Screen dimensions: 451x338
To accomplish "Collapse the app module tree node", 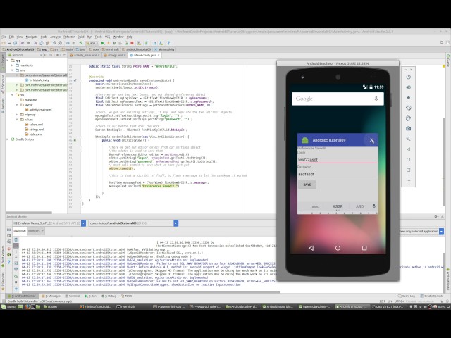I will coord(8,61).
